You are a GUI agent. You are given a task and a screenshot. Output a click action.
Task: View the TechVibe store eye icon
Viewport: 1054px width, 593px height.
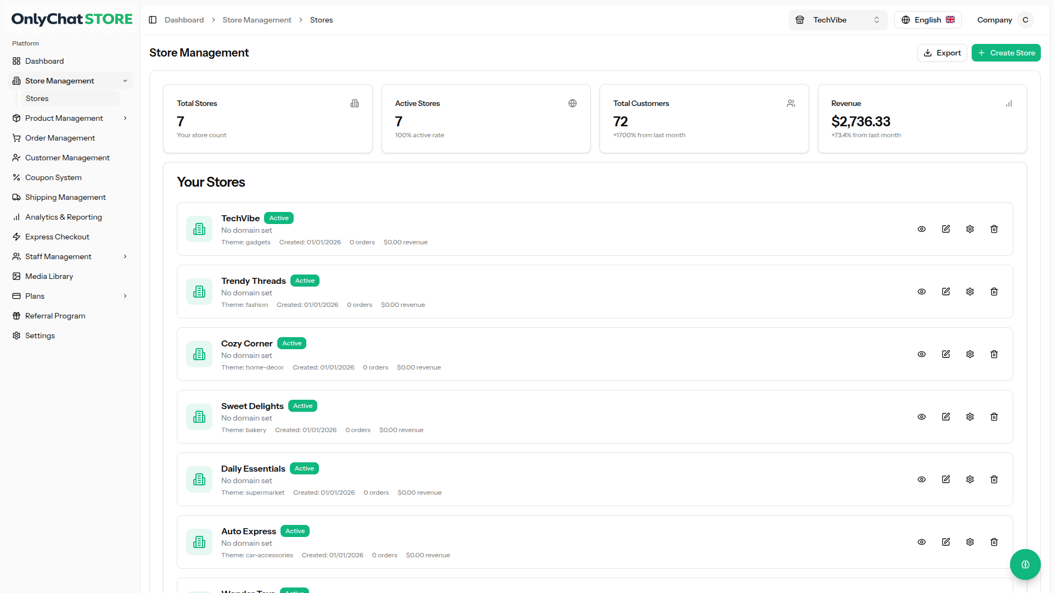click(x=922, y=229)
